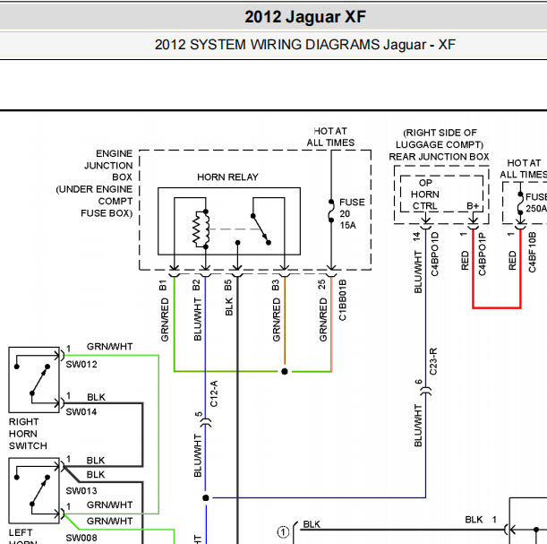Click the 'B3' terminal label

pos(275,285)
